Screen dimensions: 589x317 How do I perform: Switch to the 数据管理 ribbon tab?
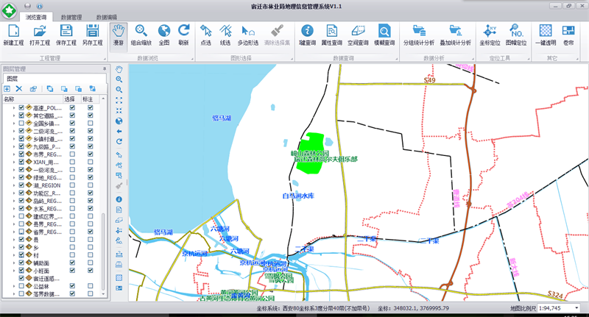[71, 17]
